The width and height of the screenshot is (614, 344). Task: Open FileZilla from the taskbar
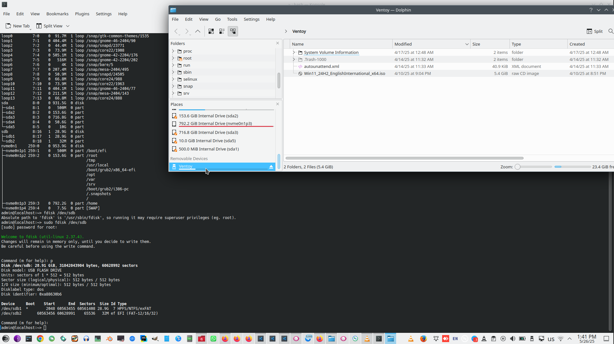[x=202, y=339]
